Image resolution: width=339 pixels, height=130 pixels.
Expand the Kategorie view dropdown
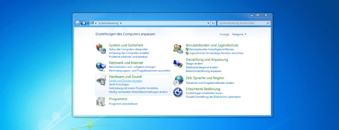tap(239, 34)
